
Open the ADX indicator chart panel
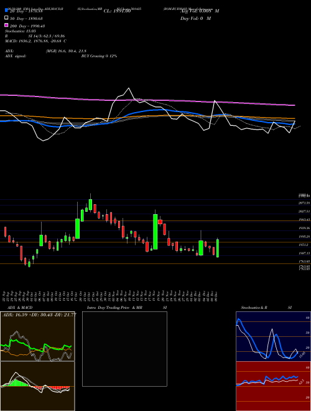[x=37, y=336]
